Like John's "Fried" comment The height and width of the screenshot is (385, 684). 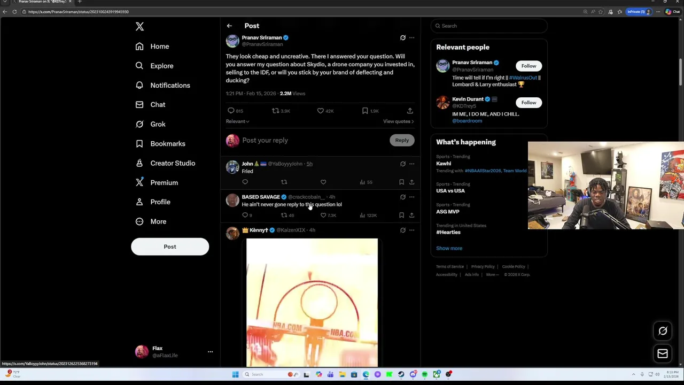[323, 182]
